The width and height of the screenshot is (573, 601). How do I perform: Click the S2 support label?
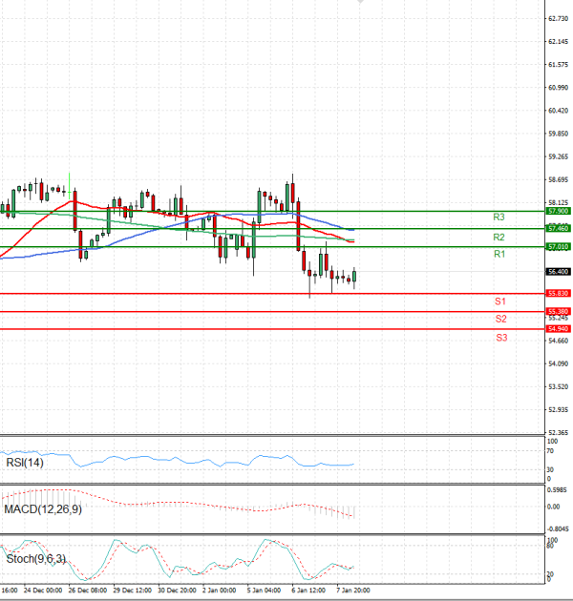(500, 319)
